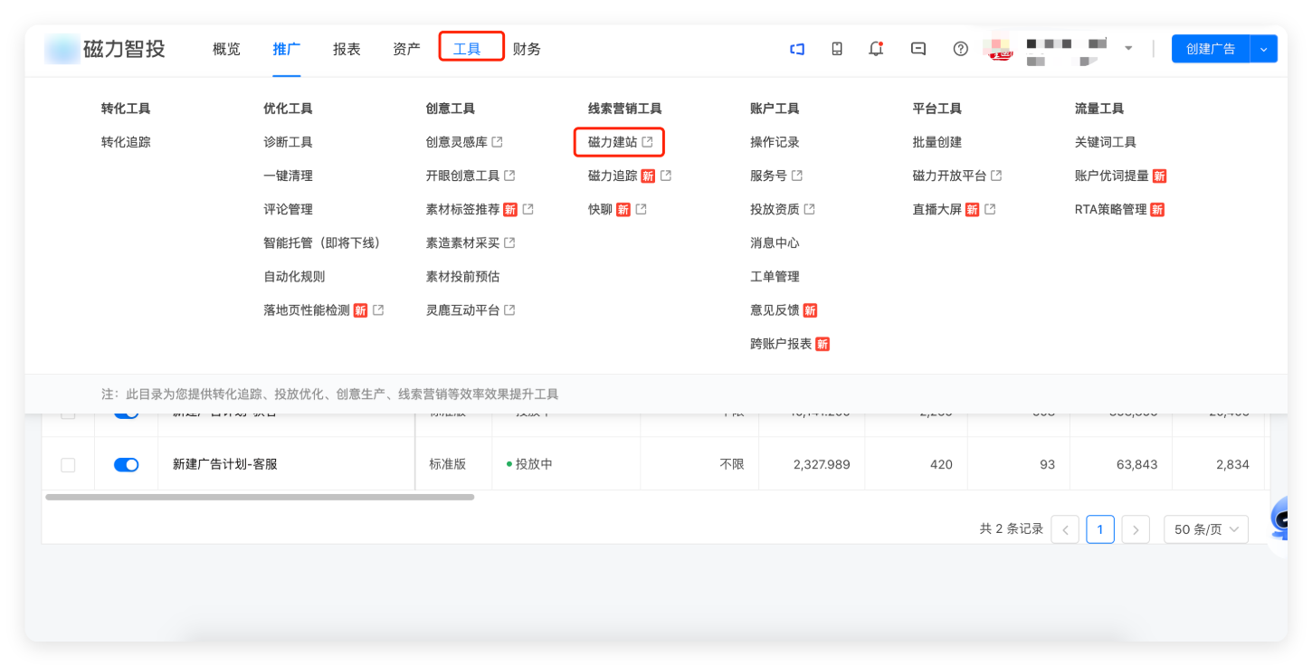The image size is (1312, 666).
Task: Open the 50 条/页 page size dropdown
Action: pos(1205,529)
